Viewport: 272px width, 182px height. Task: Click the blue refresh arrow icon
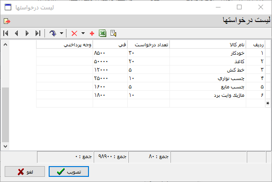(x=53, y=33)
